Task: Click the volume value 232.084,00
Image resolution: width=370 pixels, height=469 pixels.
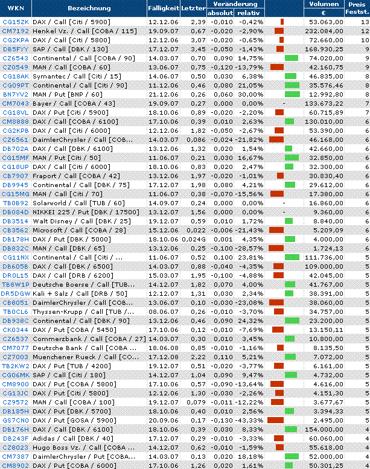Action: coord(324,31)
